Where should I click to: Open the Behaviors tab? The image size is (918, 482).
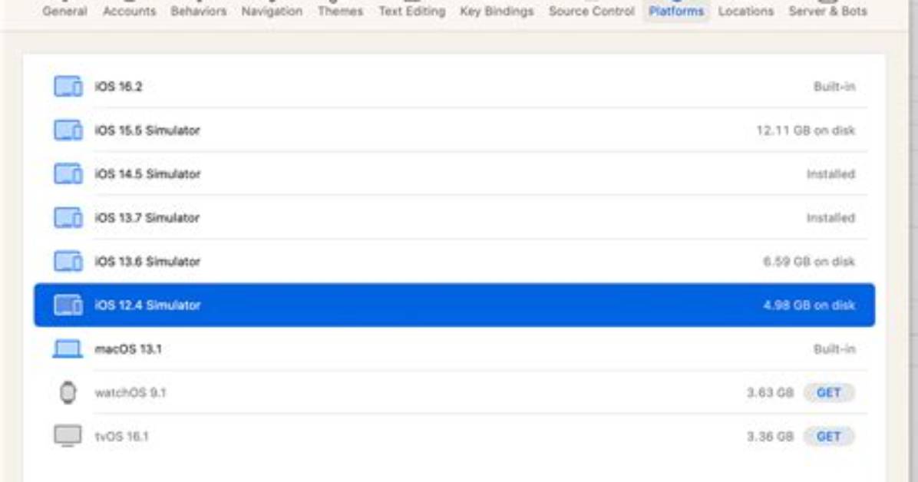pos(199,11)
